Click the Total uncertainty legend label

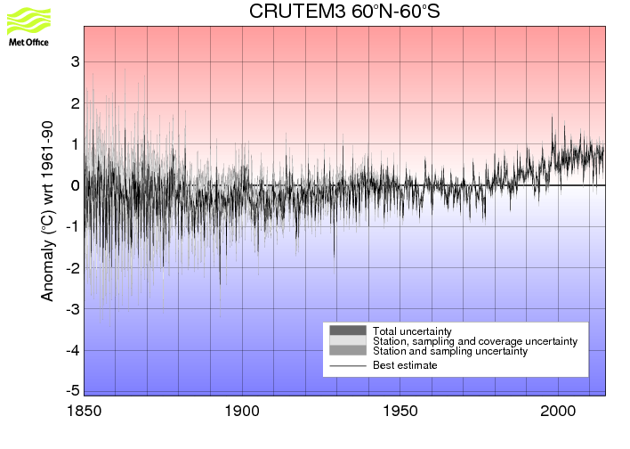(x=412, y=331)
